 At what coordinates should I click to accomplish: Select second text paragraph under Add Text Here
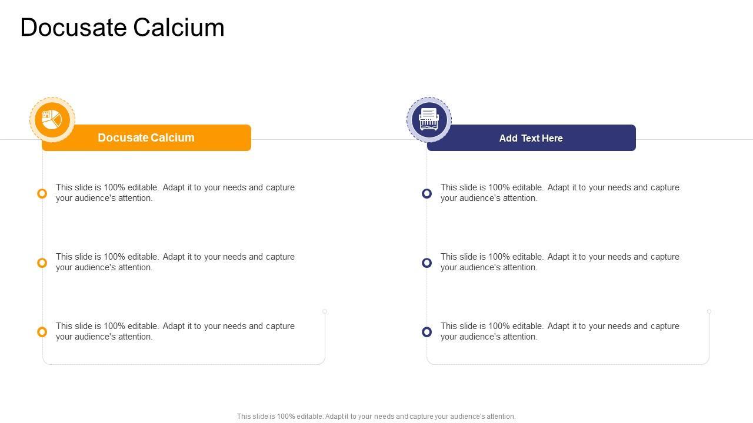[560, 262]
